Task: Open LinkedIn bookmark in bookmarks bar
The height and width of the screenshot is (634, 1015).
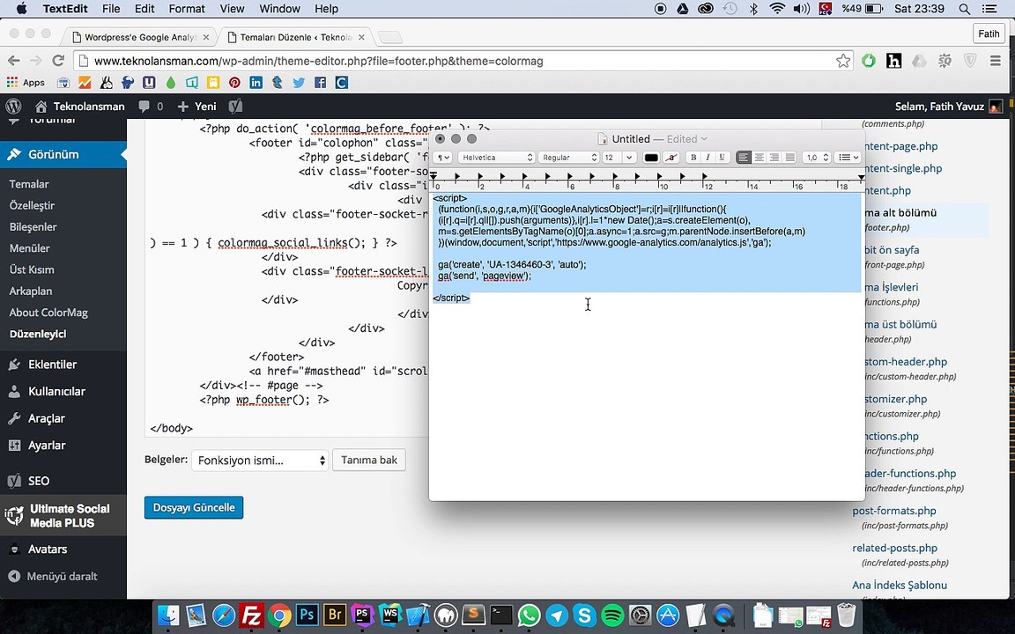Action: 256,83
